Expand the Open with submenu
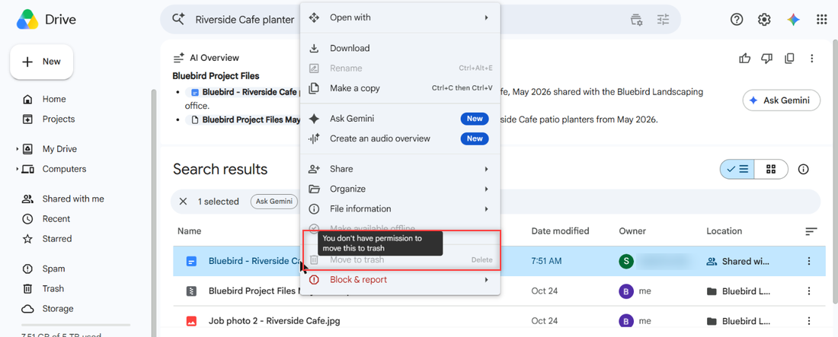 pyautogui.click(x=400, y=17)
